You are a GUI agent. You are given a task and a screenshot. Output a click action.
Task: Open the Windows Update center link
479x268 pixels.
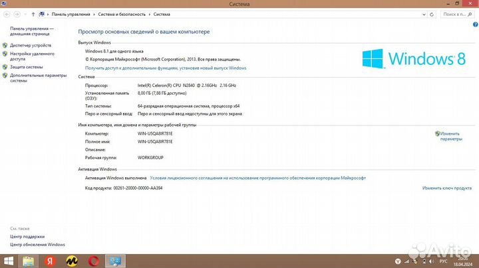pyautogui.click(x=37, y=245)
